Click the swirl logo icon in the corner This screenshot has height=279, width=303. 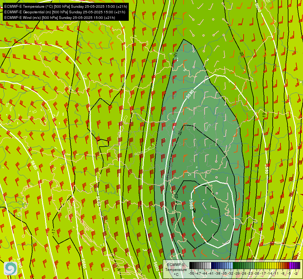click(x=11, y=268)
